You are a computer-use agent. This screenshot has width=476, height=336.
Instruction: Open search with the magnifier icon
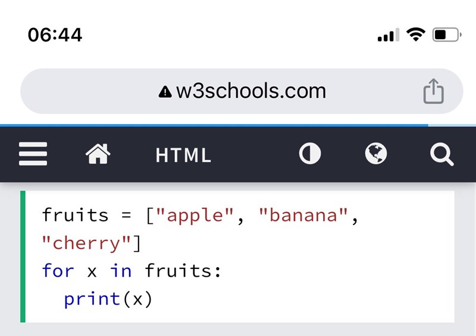pyautogui.click(x=441, y=156)
